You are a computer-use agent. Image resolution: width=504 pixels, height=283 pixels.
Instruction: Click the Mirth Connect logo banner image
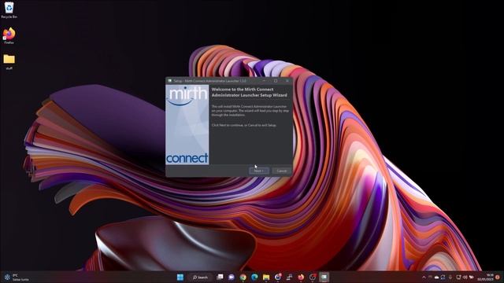(x=187, y=125)
